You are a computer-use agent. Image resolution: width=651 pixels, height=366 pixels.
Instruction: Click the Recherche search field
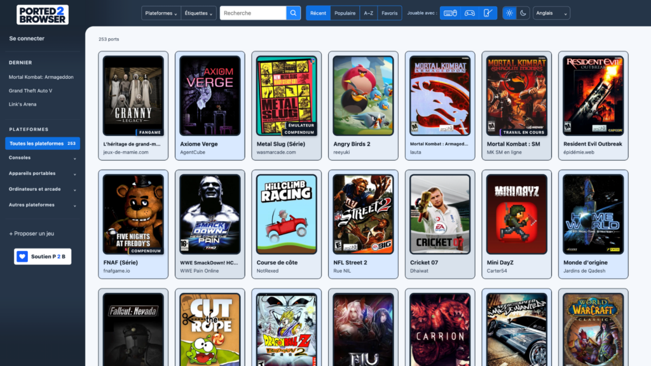point(253,13)
